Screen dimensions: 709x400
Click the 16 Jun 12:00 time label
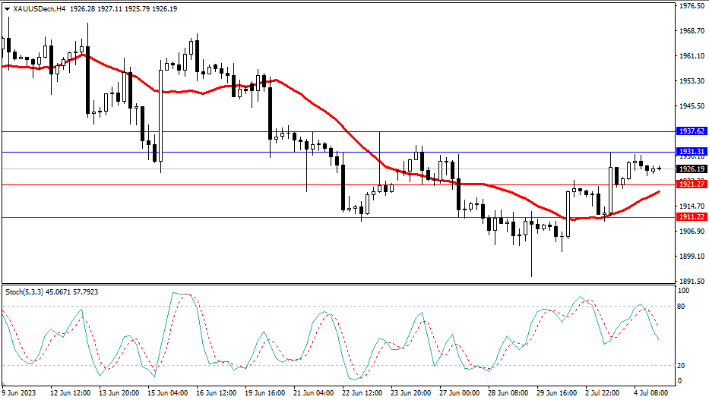pyautogui.click(x=215, y=393)
